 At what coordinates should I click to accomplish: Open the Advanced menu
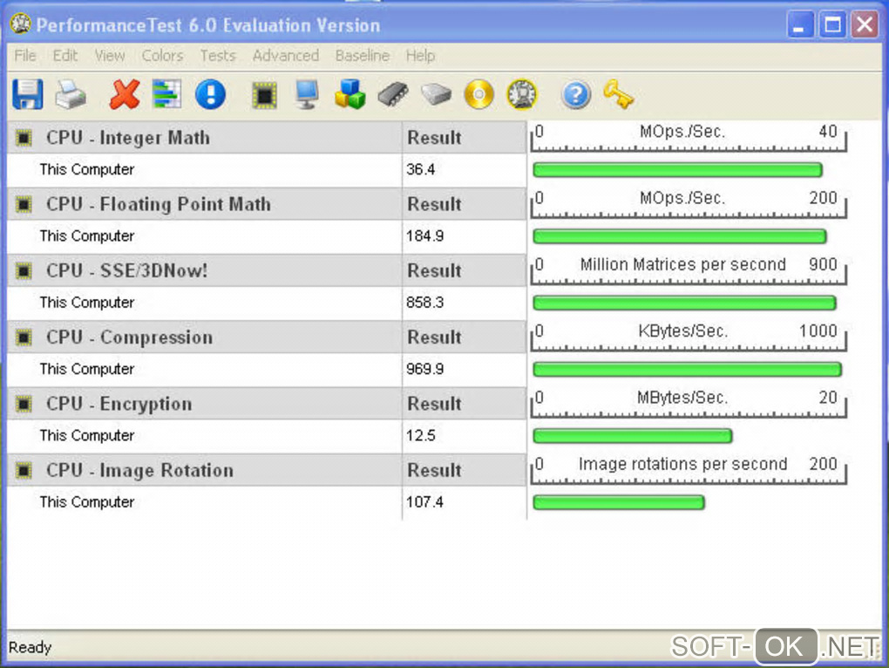coord(286,56)
